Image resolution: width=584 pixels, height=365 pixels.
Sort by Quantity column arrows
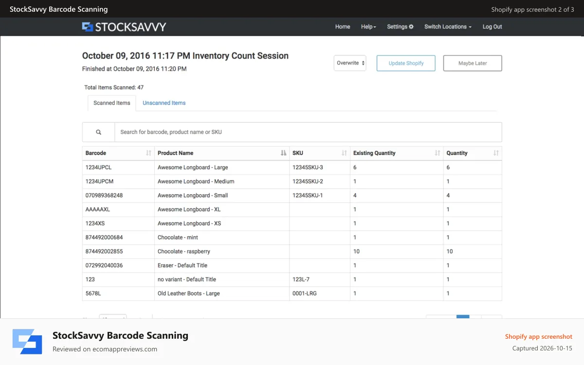tap(496, 153)
